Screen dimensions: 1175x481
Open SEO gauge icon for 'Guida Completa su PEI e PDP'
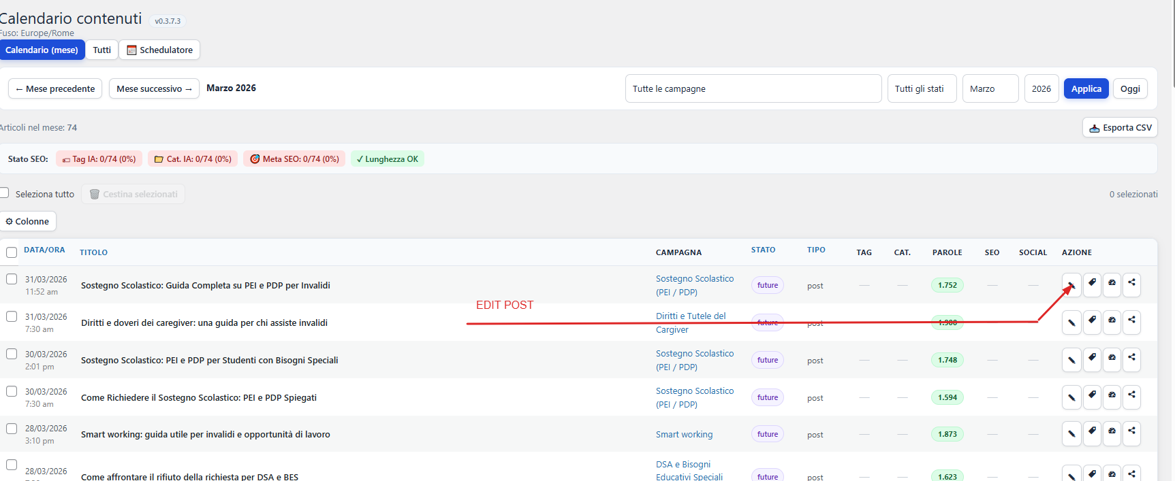coord(1112,284)
